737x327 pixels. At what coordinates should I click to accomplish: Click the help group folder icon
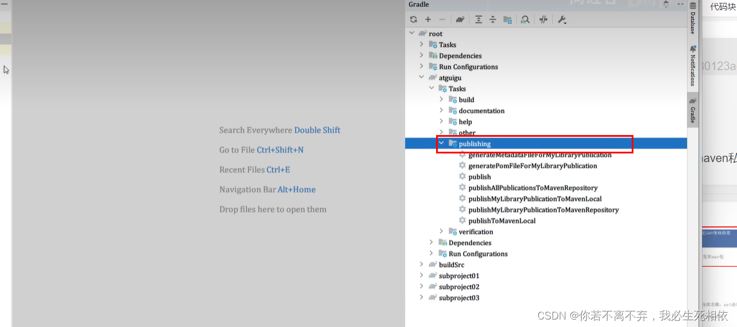click(x=453, y=121)
